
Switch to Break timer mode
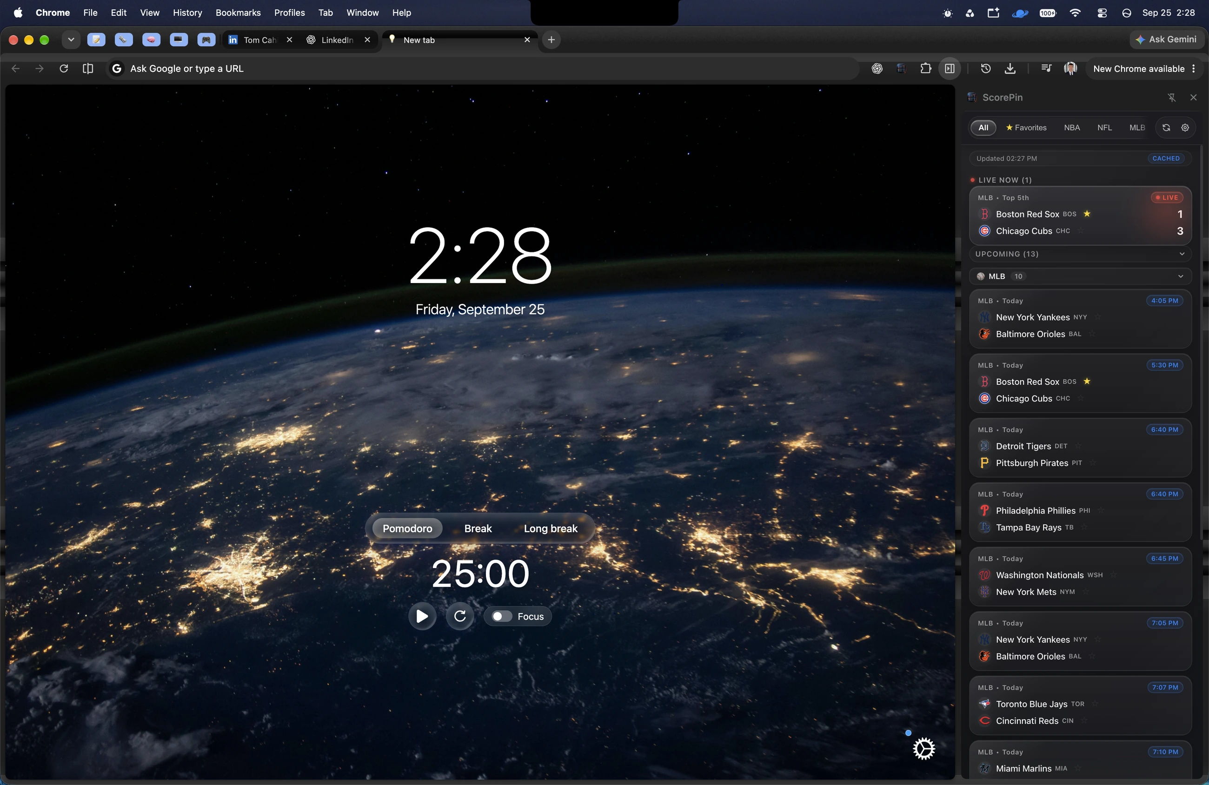point(478,528)
